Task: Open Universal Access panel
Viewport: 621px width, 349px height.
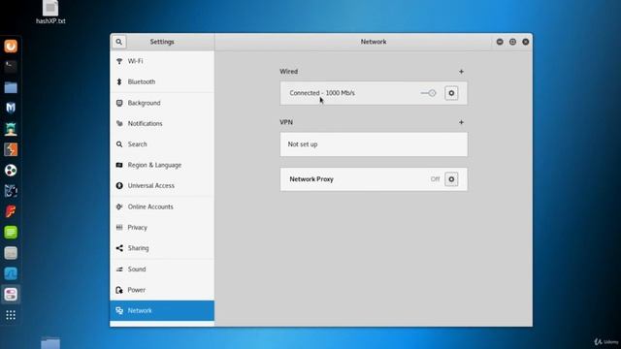Action: pos(162,185)
